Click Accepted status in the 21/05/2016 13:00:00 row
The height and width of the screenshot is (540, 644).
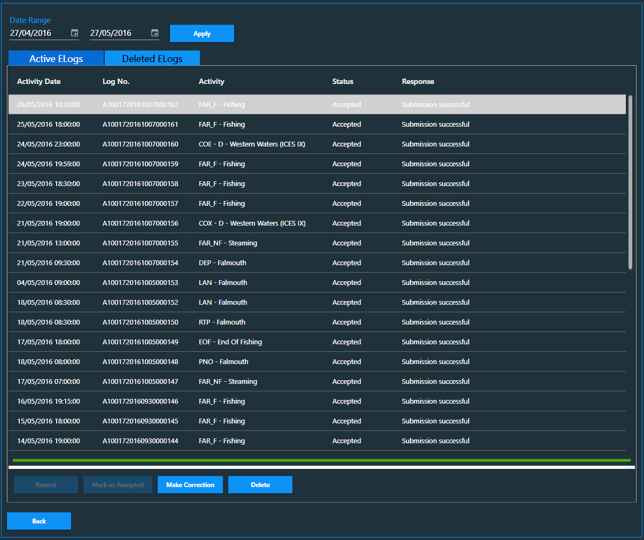346,243
